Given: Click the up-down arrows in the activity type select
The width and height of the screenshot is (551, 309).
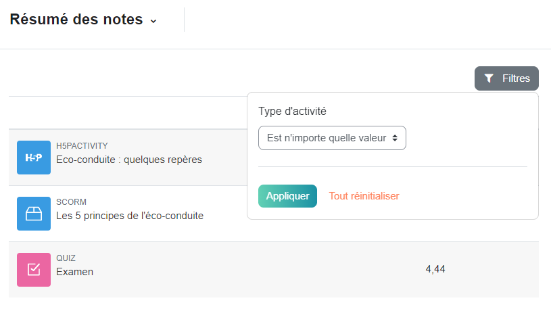Looking at the screenshot, I should (x=395, y=138).
